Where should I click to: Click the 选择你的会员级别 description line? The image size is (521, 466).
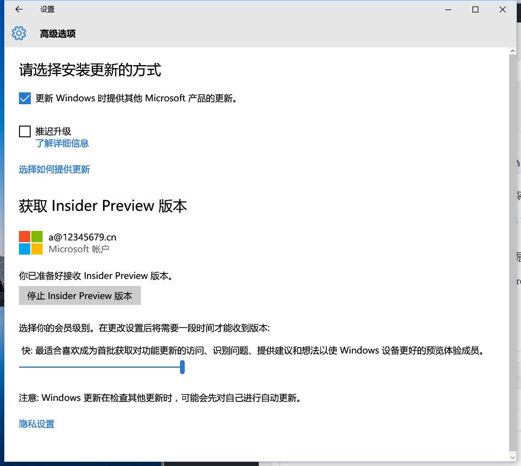click(144, 328)
